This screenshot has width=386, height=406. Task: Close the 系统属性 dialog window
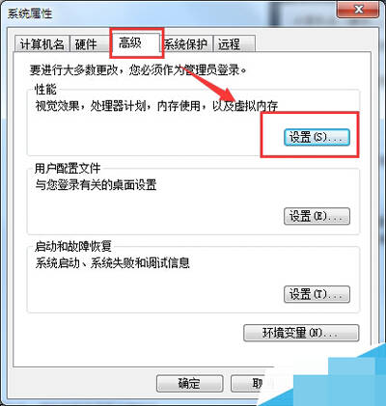click(358, 9)
